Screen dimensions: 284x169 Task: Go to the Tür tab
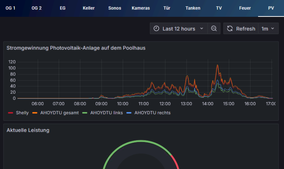point(167,8)
